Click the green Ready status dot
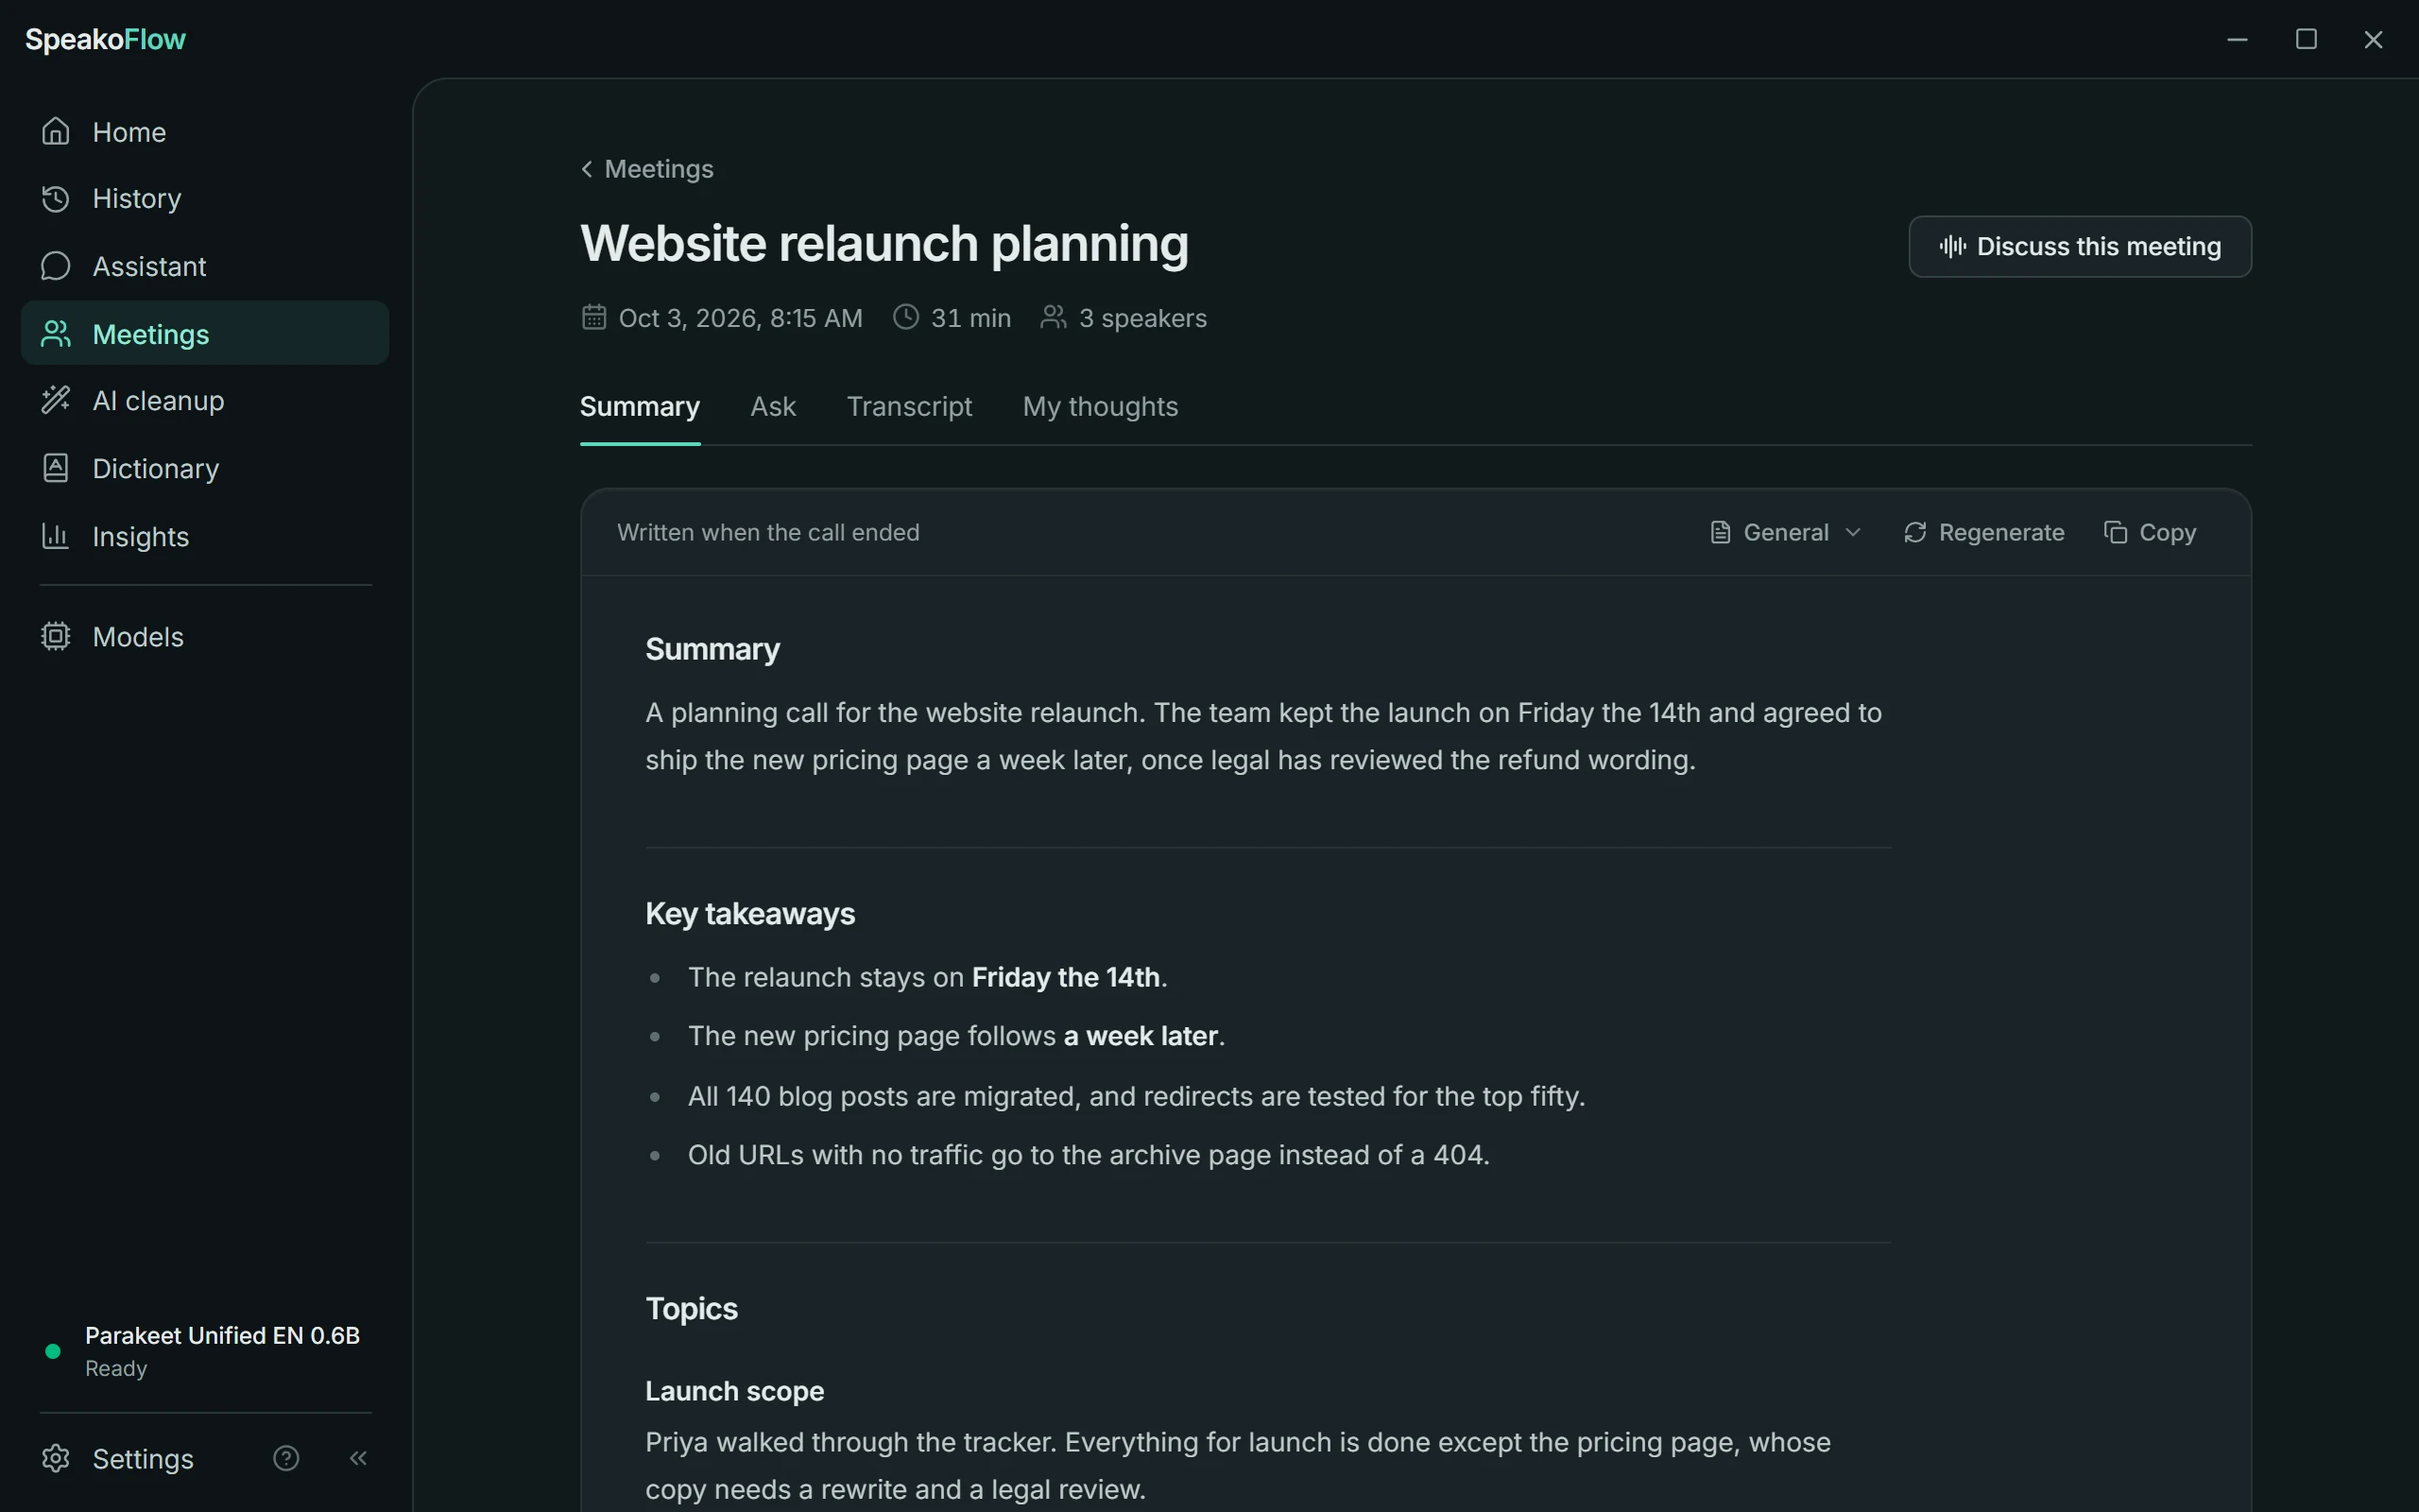This screenshot has height=1512, width=2419. tap(53, 1351)
